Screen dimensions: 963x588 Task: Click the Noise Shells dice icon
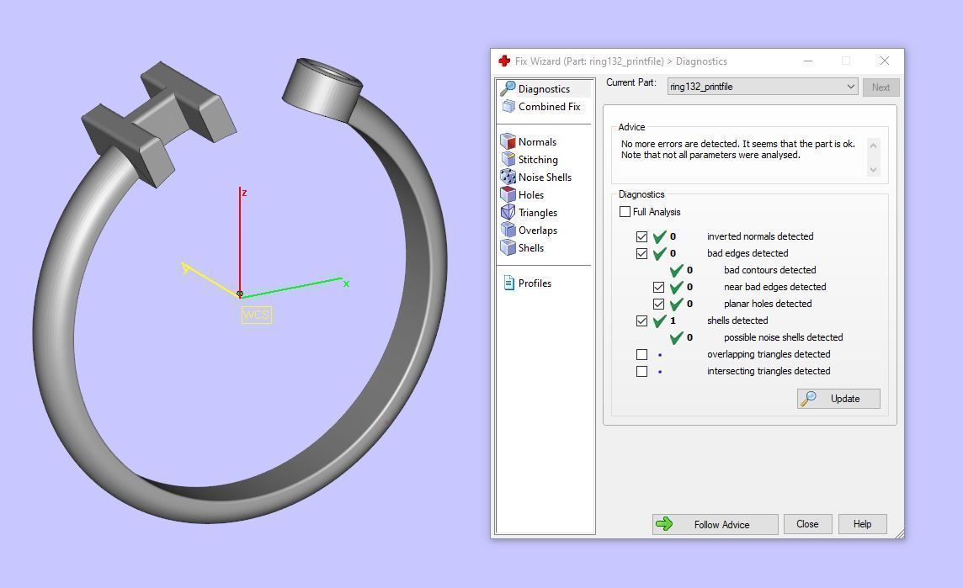click(x=508, y=177)
